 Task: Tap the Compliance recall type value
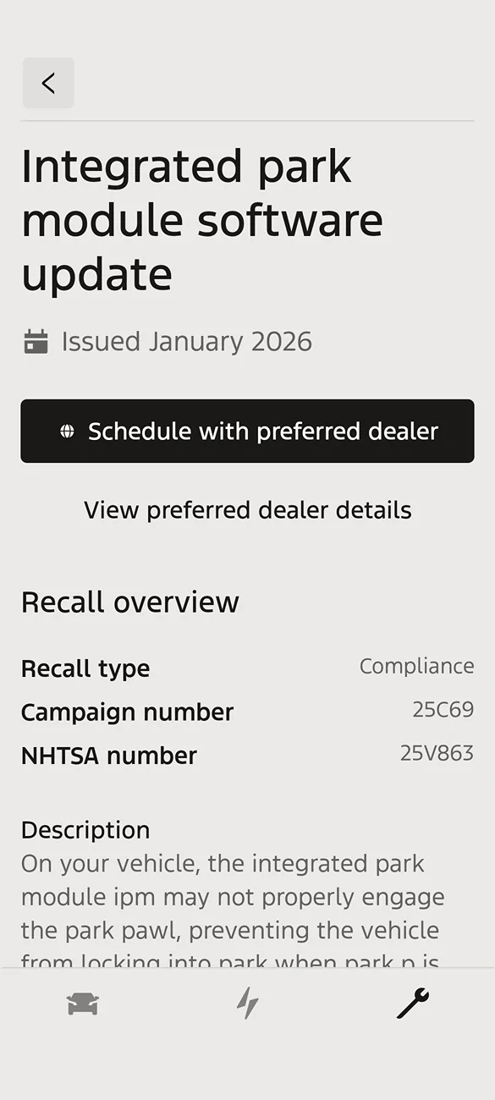coord(417,666)
